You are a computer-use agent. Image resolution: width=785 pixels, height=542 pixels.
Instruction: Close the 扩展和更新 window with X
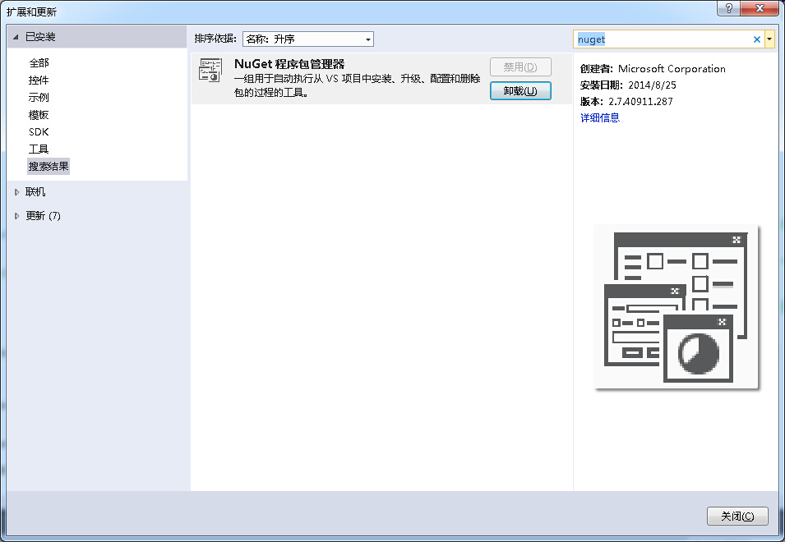click(760, 8)
